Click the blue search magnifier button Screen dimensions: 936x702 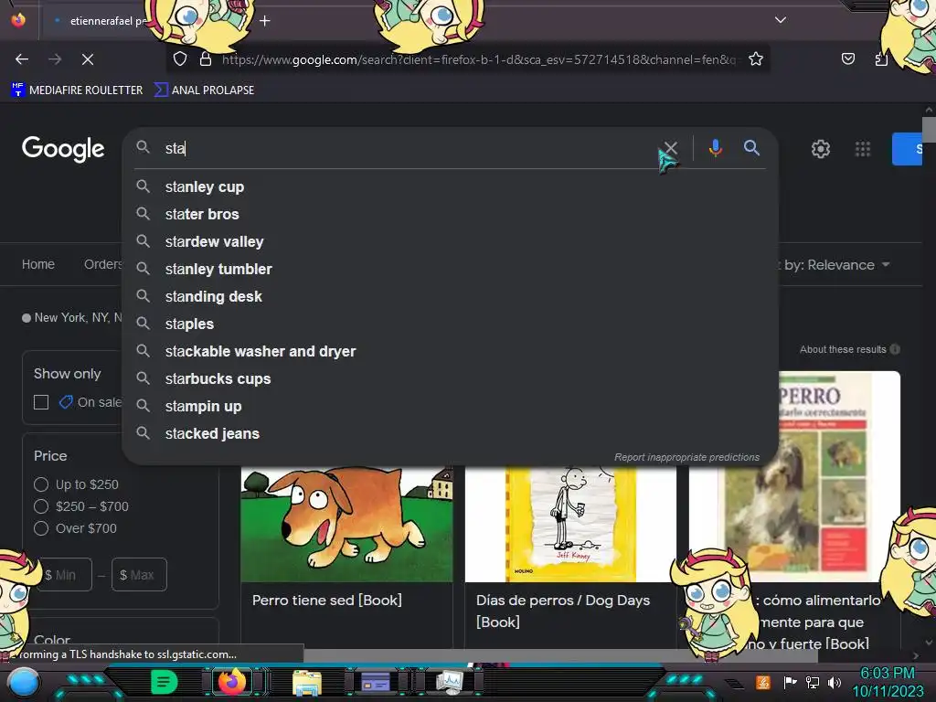click(x=751, y=147)
